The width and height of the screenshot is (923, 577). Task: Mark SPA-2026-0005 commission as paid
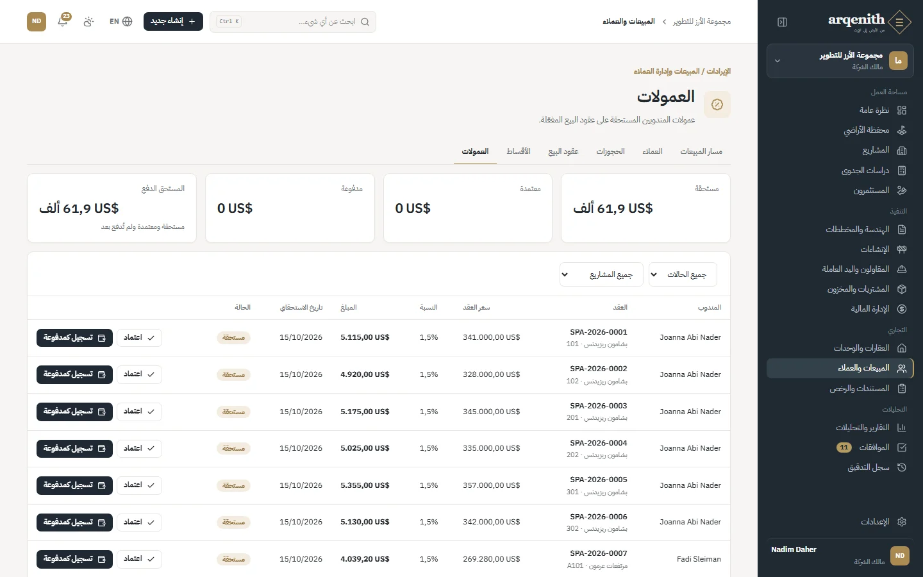point(74,485)
